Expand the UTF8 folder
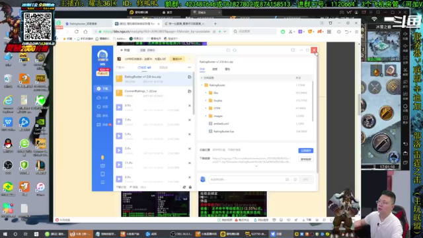The height and width of the screenshot is (238, 423). tap(206, 108)
